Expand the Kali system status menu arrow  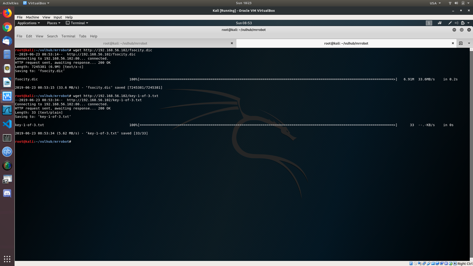(x=469, y=23)
